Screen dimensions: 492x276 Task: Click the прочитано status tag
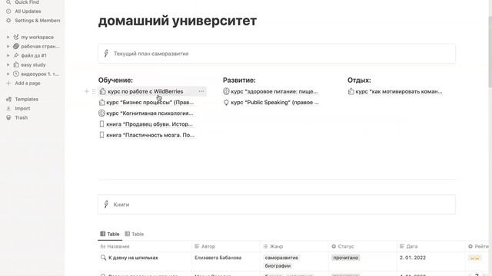click(345, 258)
